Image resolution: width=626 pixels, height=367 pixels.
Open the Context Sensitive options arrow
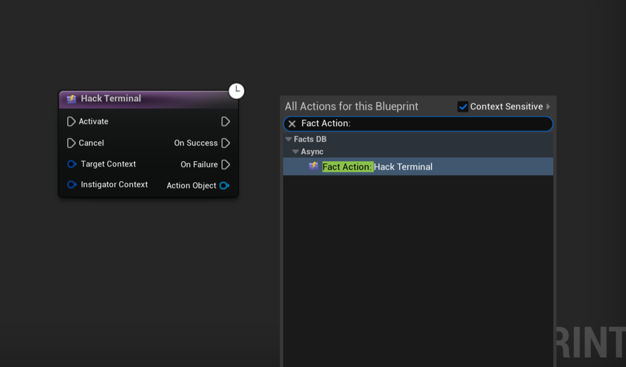[x=548, y=107]
